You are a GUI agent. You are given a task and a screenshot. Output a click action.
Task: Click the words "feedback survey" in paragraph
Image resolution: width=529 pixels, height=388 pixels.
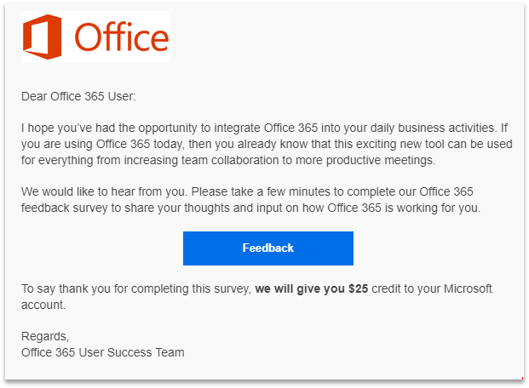point(65,208)
